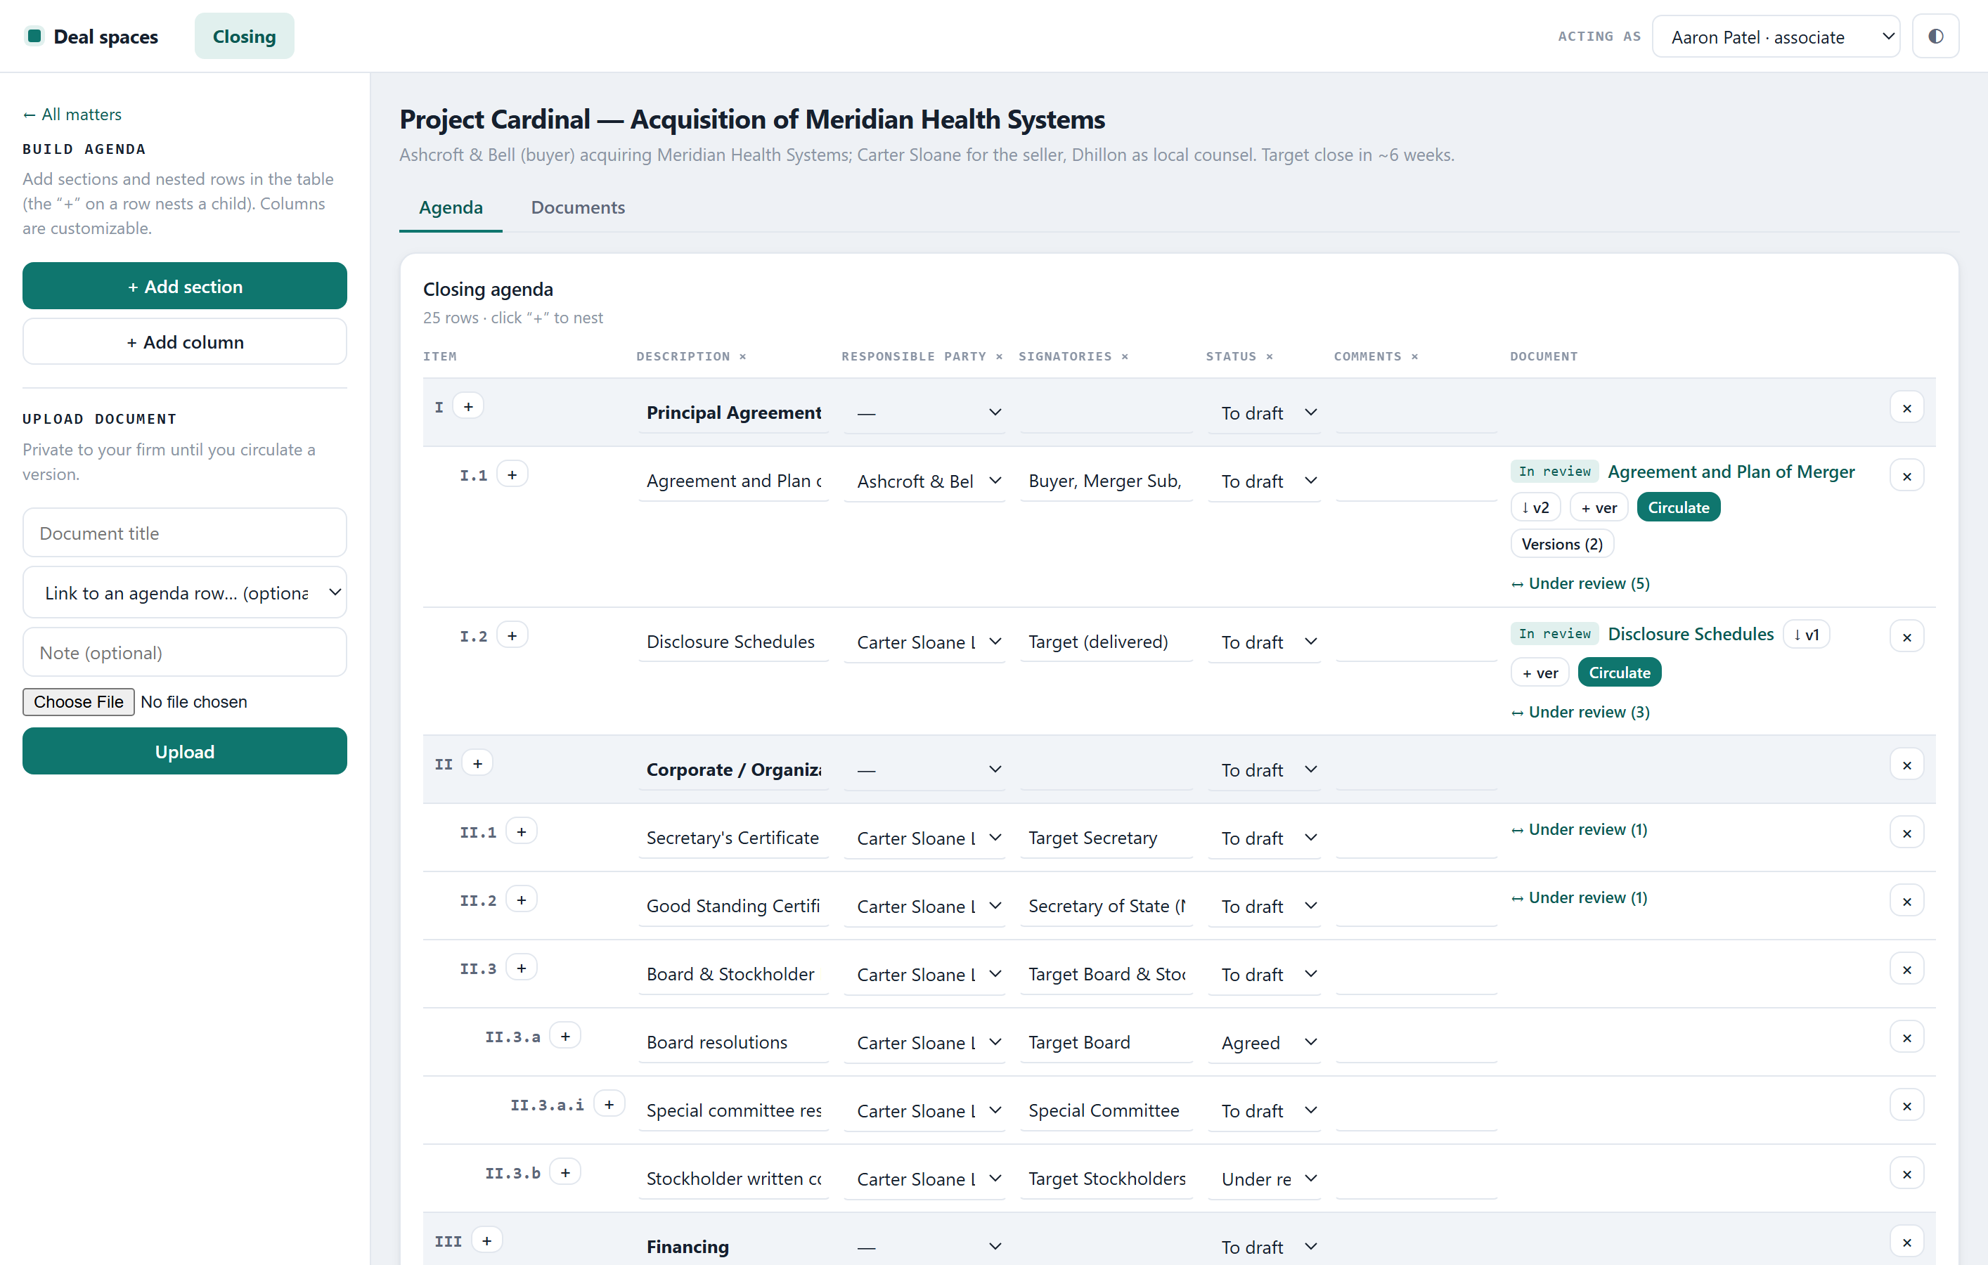Remove the Comments column
Viewport: 1988px width, 1265px height.
[x=1414, y=356]
